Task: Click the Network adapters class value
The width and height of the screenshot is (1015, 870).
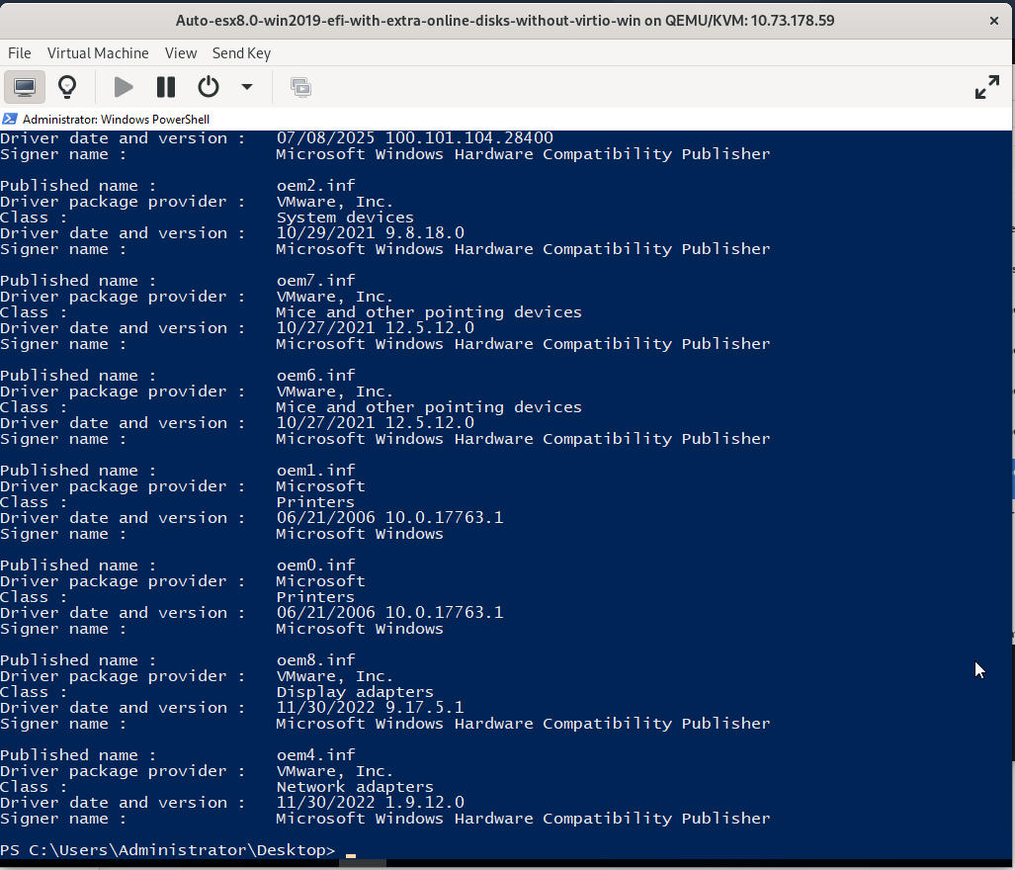Action: click(x=355, y=787)
